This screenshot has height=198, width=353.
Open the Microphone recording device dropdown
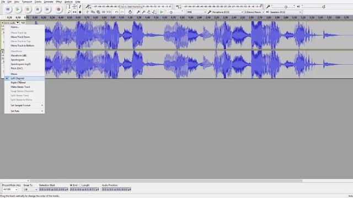227,12
